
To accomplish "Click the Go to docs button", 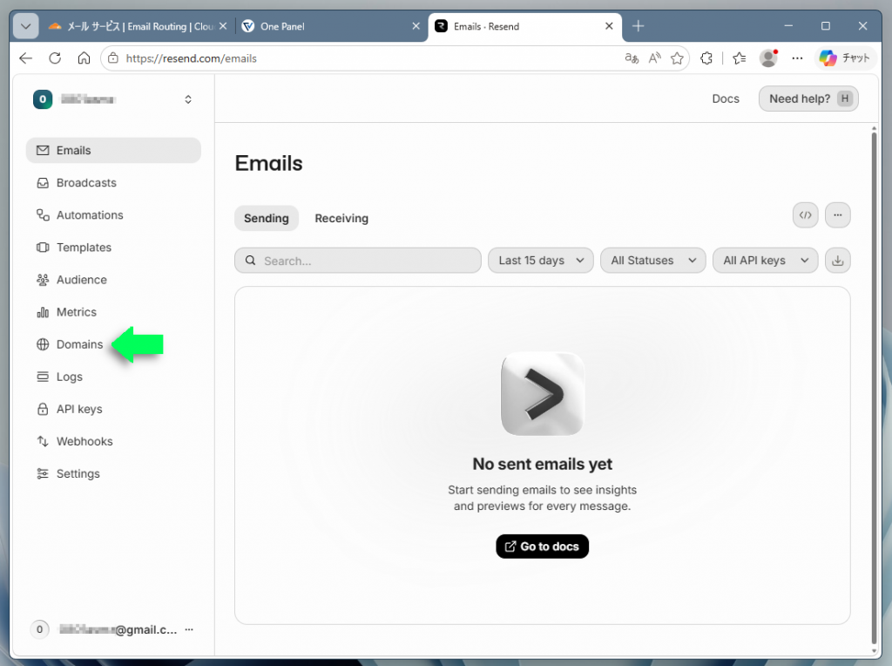I will (x=542, y=547).
